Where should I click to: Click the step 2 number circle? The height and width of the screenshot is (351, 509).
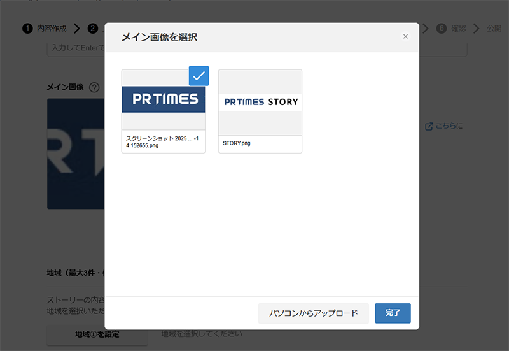[x=93, y=29]
